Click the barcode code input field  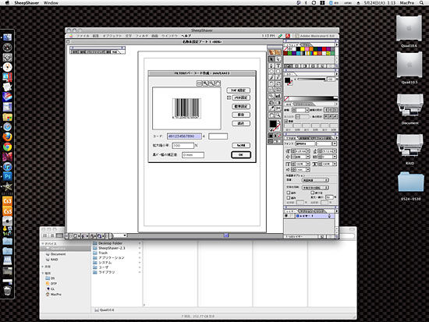point(184,136)
